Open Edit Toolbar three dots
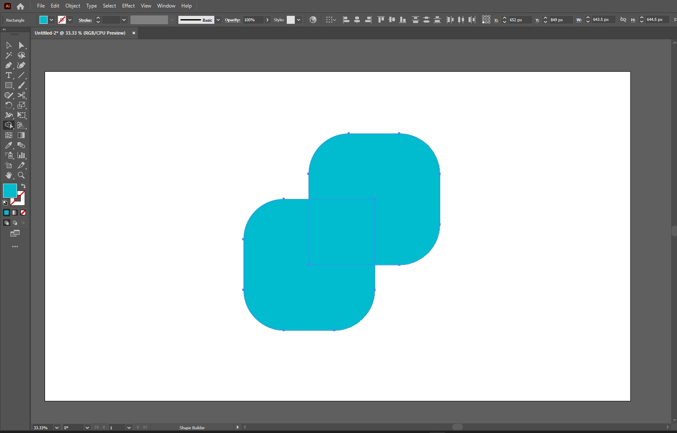The height and width of the screenshot is (433, 677). 15,247
